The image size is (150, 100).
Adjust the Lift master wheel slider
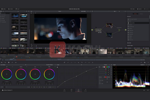(x=7, y=82)
